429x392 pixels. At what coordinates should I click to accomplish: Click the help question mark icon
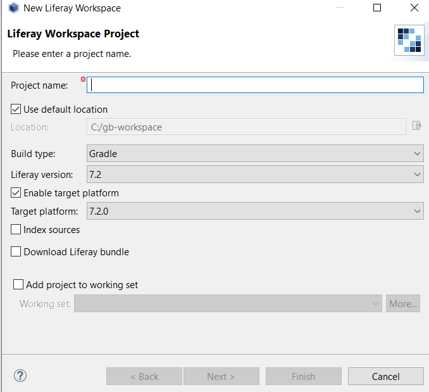[x=20, y=376]
